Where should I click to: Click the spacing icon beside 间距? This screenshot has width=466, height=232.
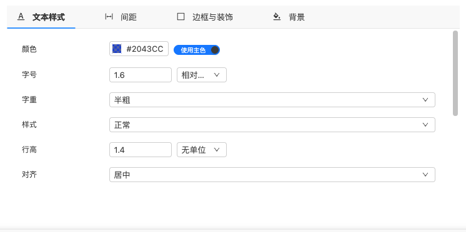pos(109,17)
